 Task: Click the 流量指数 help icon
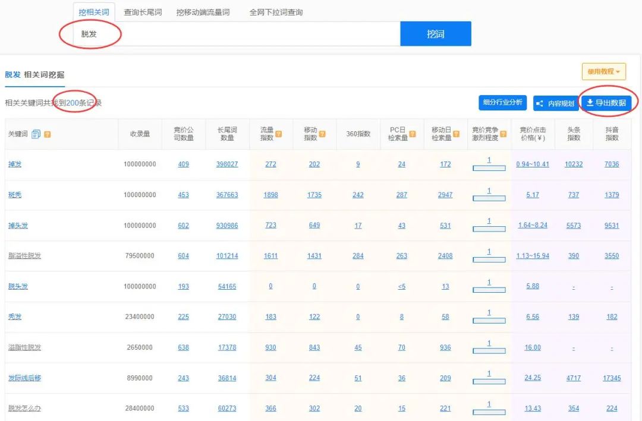280,134
